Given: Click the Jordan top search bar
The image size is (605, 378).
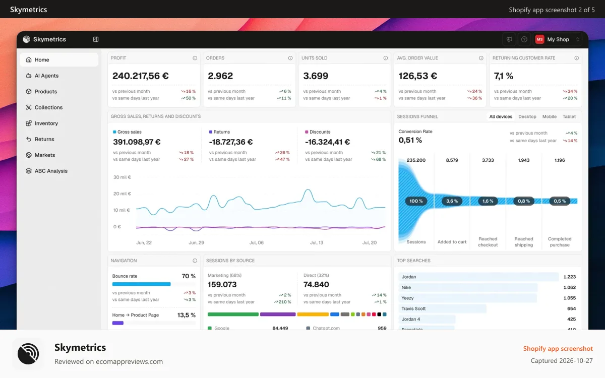Looking at the screenshot, I should [479, 277].
